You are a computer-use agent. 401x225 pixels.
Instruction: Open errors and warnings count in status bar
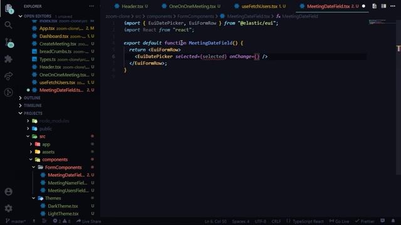tap(61, 221)
